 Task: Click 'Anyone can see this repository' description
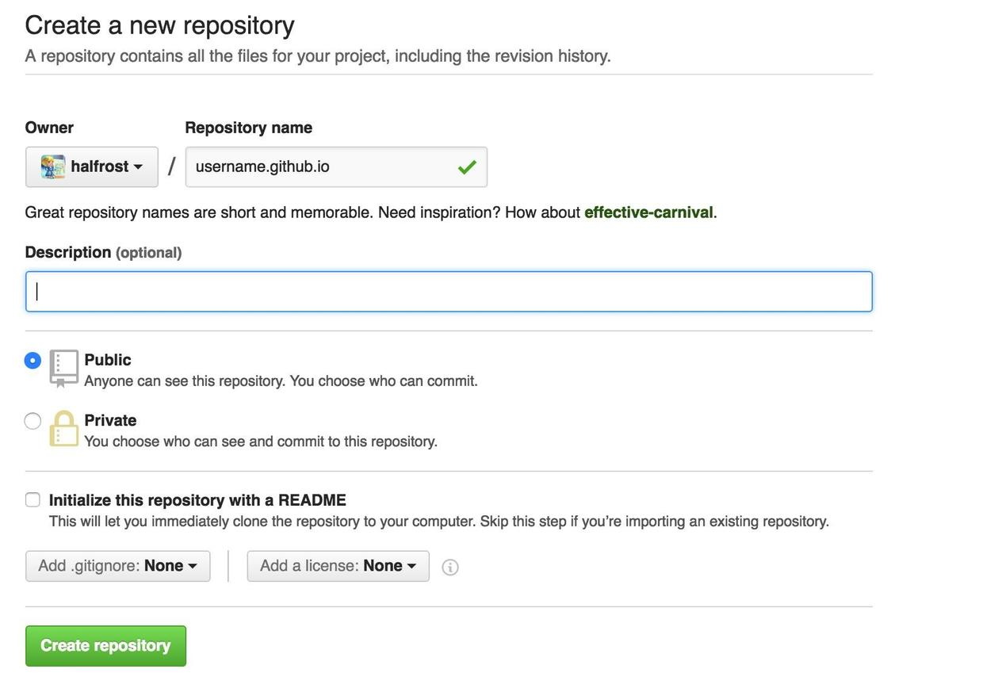coord(281,381)
